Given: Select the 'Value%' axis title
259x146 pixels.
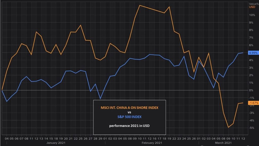Looking at the screenshot, I should tap(254, 4).
